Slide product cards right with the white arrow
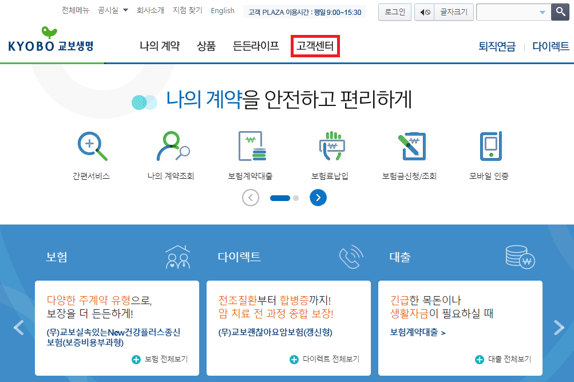This screenshot has height=382, width=574. pos(559,328)
